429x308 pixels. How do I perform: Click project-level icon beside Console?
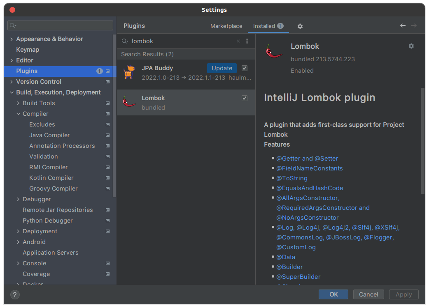(107, 263)
